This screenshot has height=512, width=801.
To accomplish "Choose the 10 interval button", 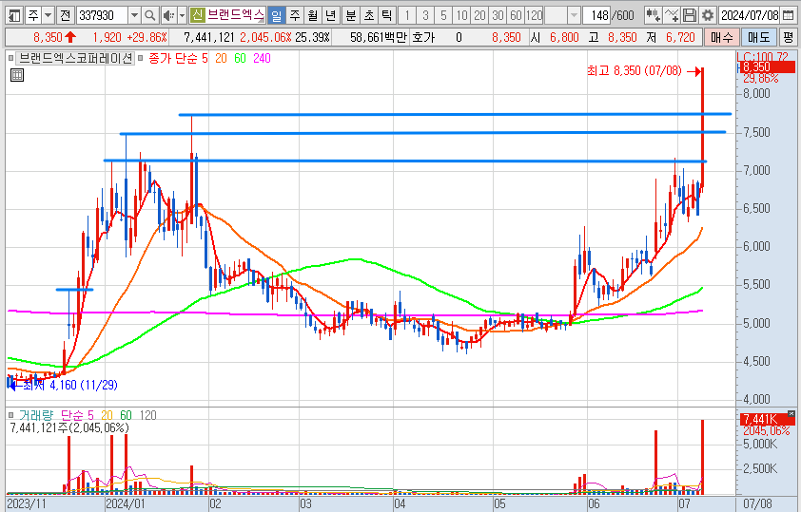I will (x=461, y=15).
